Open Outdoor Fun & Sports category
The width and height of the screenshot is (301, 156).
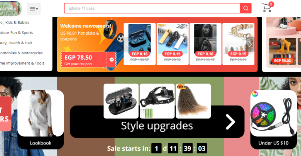click(x=17, y=33)
